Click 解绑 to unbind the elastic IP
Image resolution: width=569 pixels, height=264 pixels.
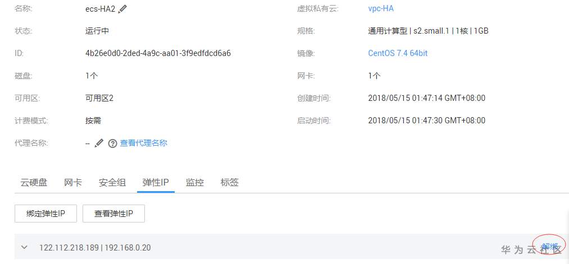click(550, 247)
